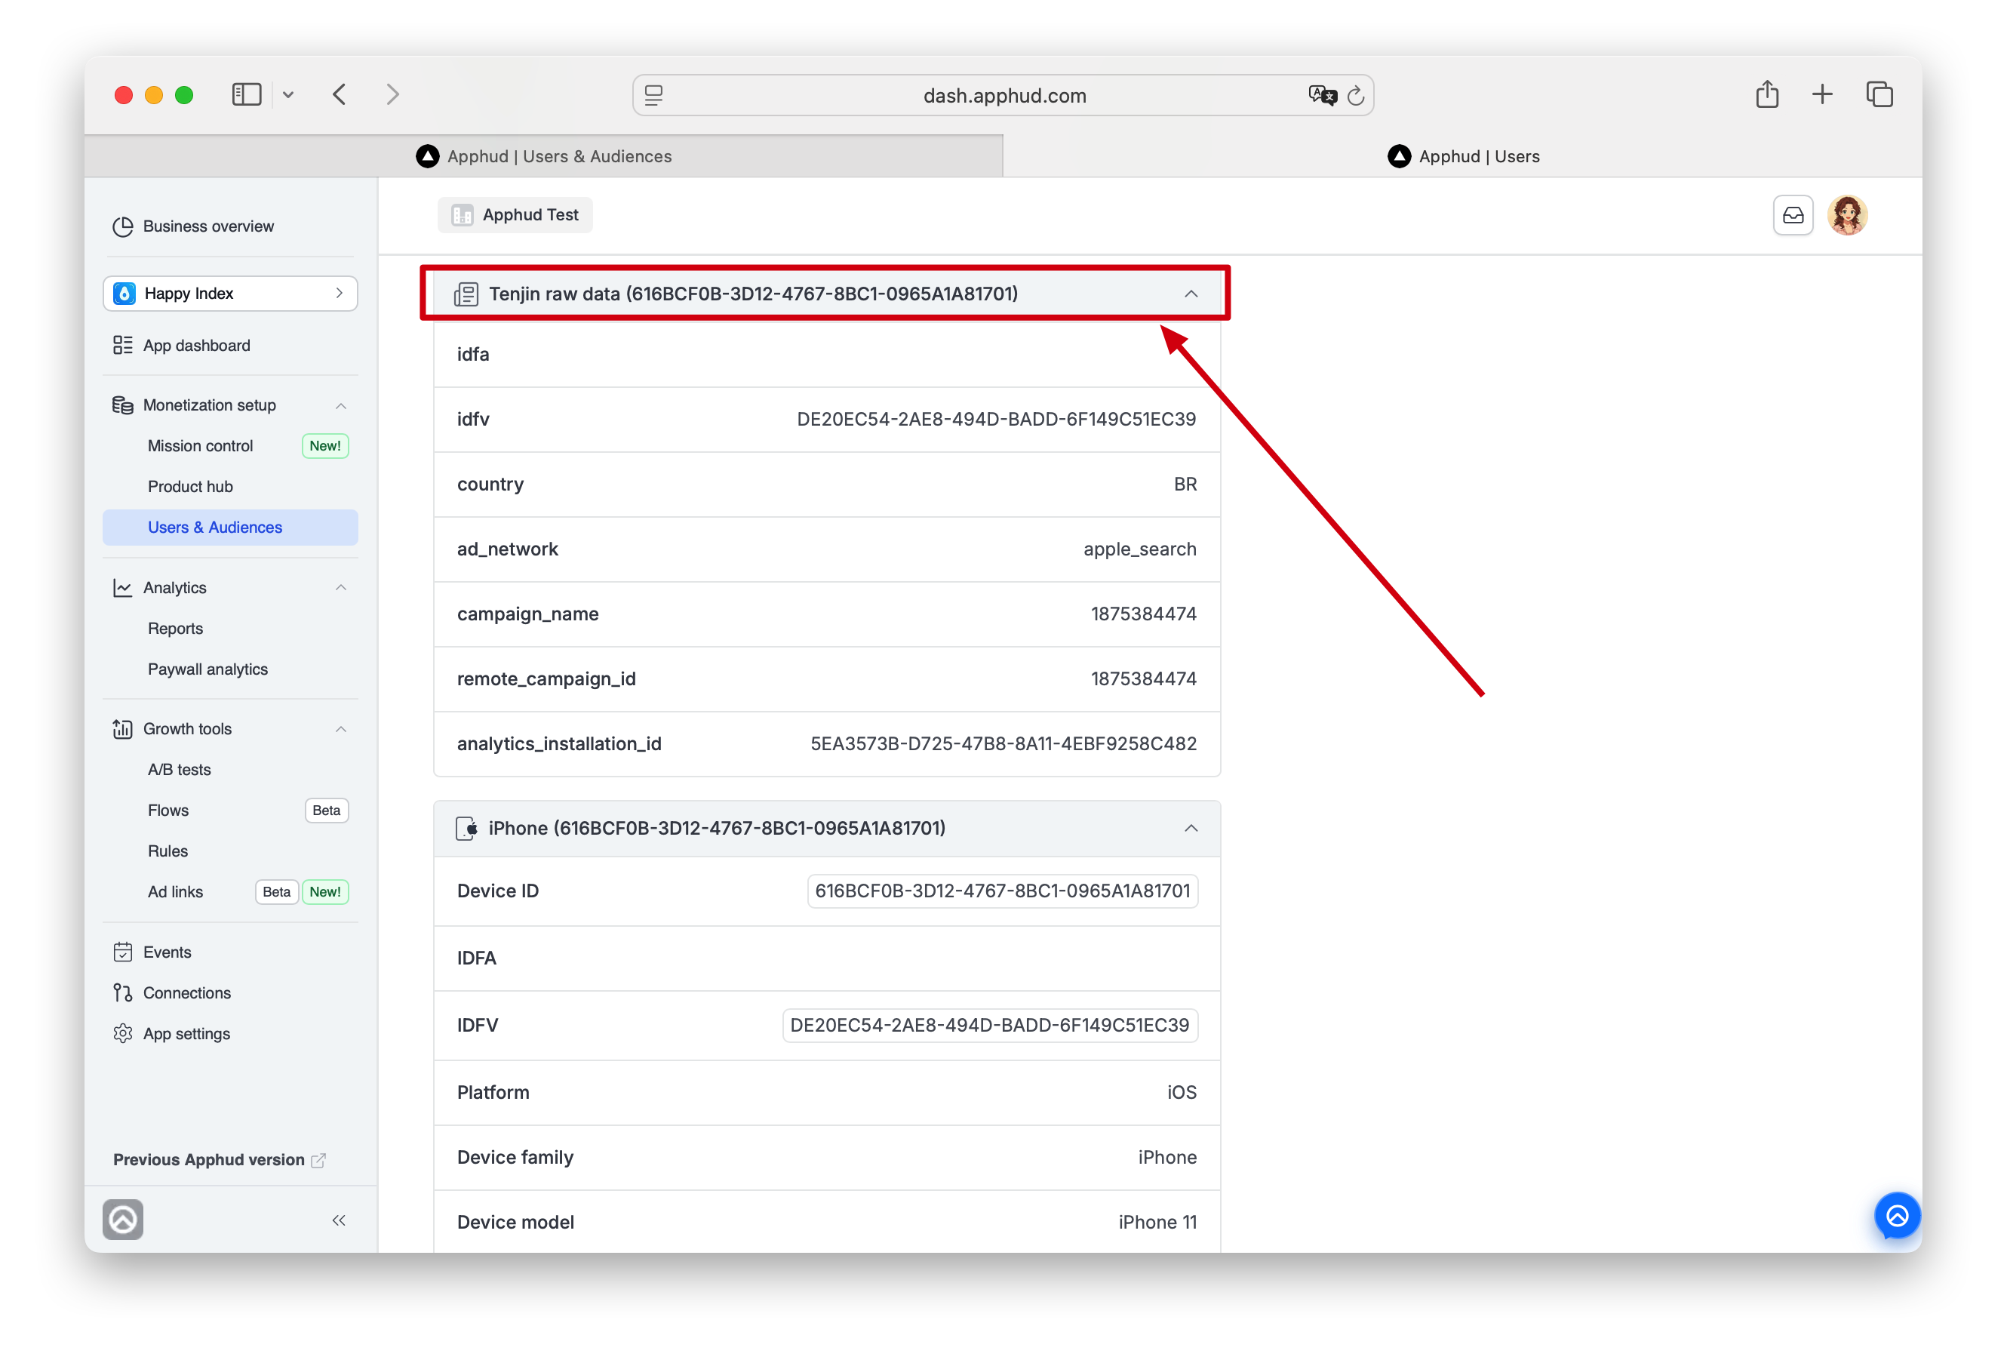Open Events in sidebar
This screenshot has width=2007, height=1366.
click(x=167, y=952)
